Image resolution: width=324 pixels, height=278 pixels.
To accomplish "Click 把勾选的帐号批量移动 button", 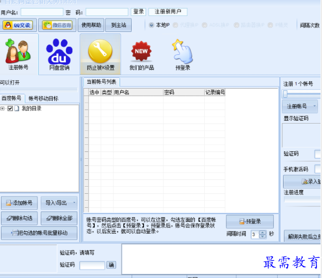I will (39, 233).
